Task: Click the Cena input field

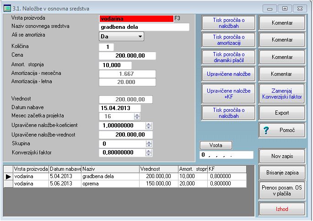Action: (127, 56)
